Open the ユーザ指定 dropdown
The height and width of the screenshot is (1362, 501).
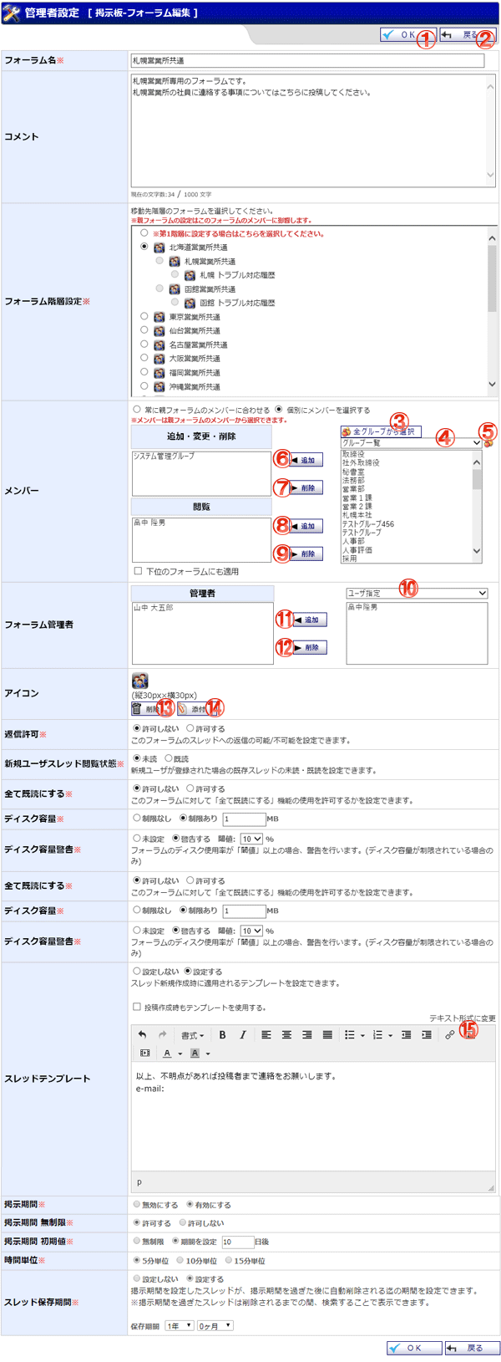[x=417, y=593]
